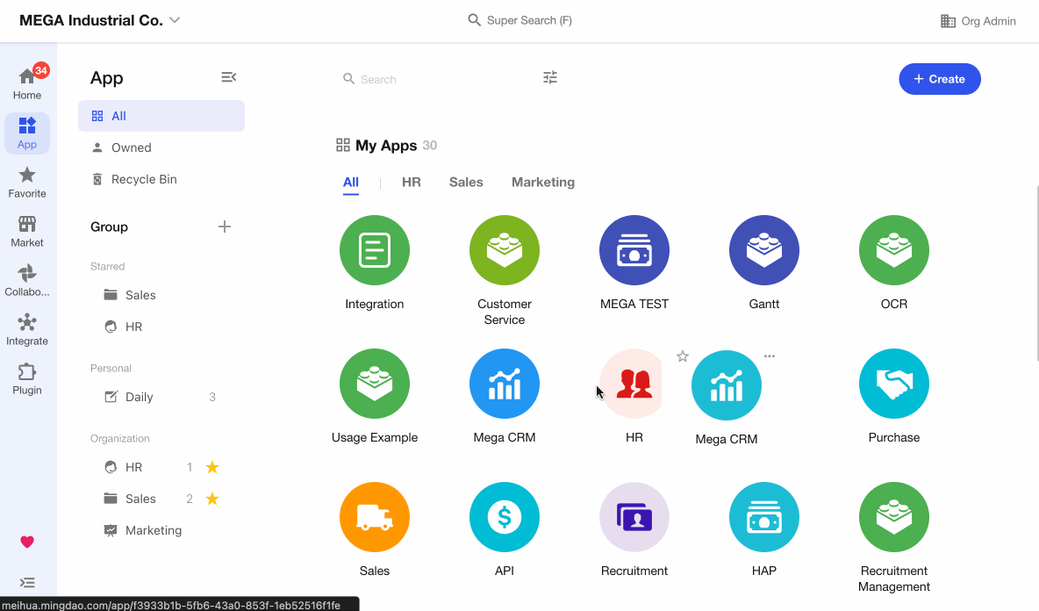
Task: Click the app Search input field
Action: tap(430, 79)
